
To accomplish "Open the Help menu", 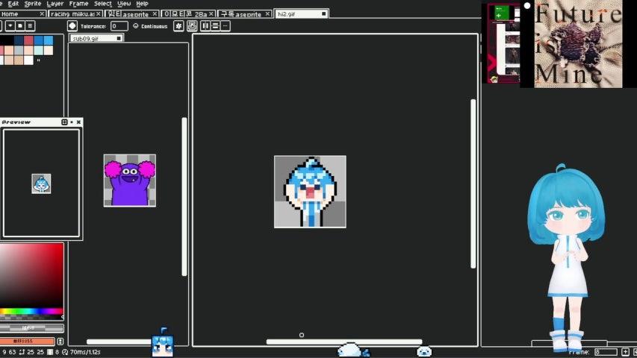I will click(142, 4).
